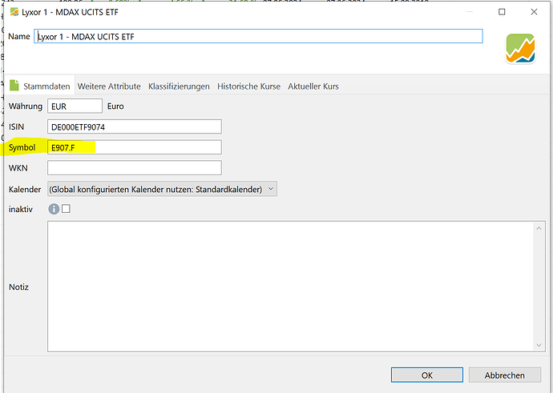Click the window title text Lyxor 1 - MDAX UCITS ETF
Screen dimensions: 553x393
[x=70, y=12]
